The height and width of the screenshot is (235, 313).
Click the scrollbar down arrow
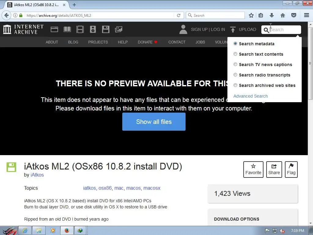[x=311, y=223]
